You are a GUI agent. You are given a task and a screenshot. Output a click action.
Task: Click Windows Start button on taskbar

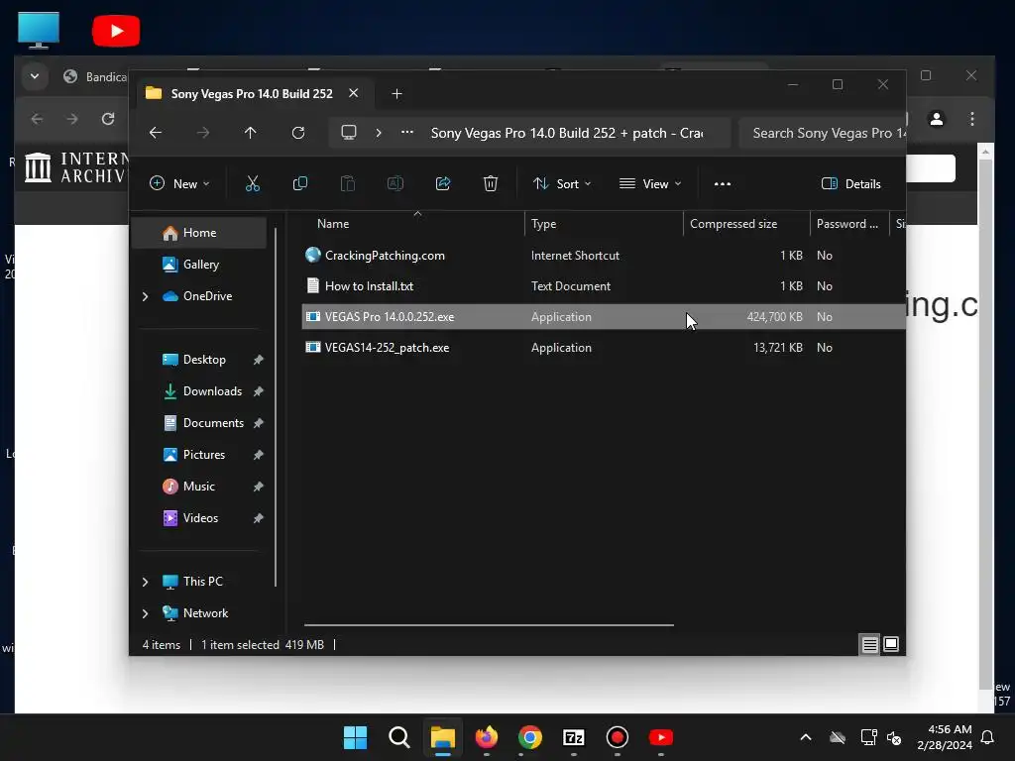(x=355, y=737)
